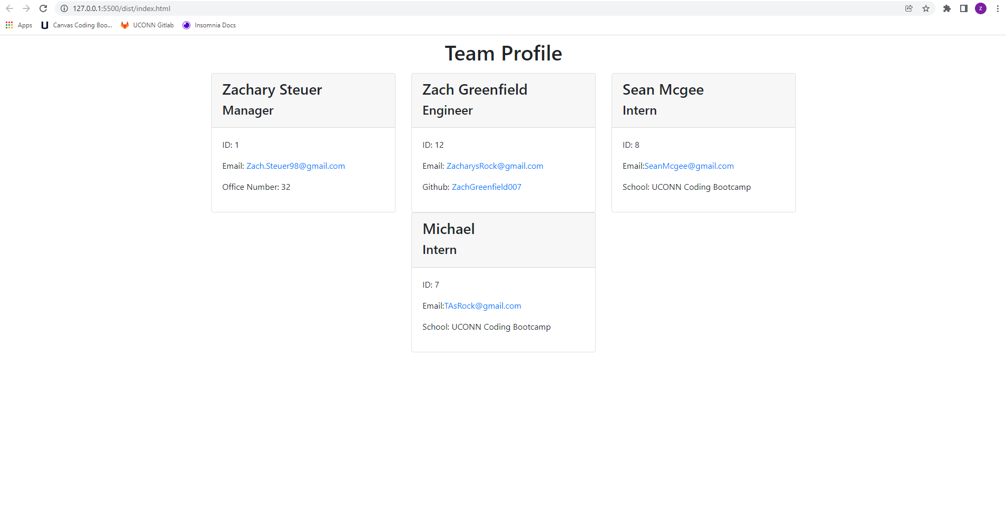Open the UCONN Gitlab bookmark
The image size is (1006, 519).
pos(146,25)
